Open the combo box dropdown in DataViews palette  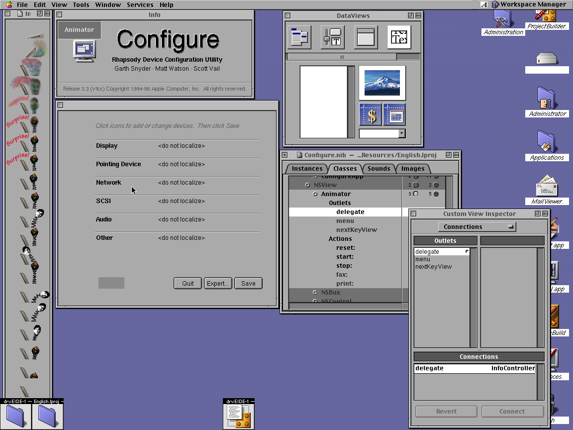pos(400,133)
